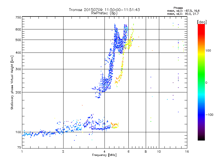Click the 'Phases' label at top right
Viewport: 220px width, 165px height.
178,8
